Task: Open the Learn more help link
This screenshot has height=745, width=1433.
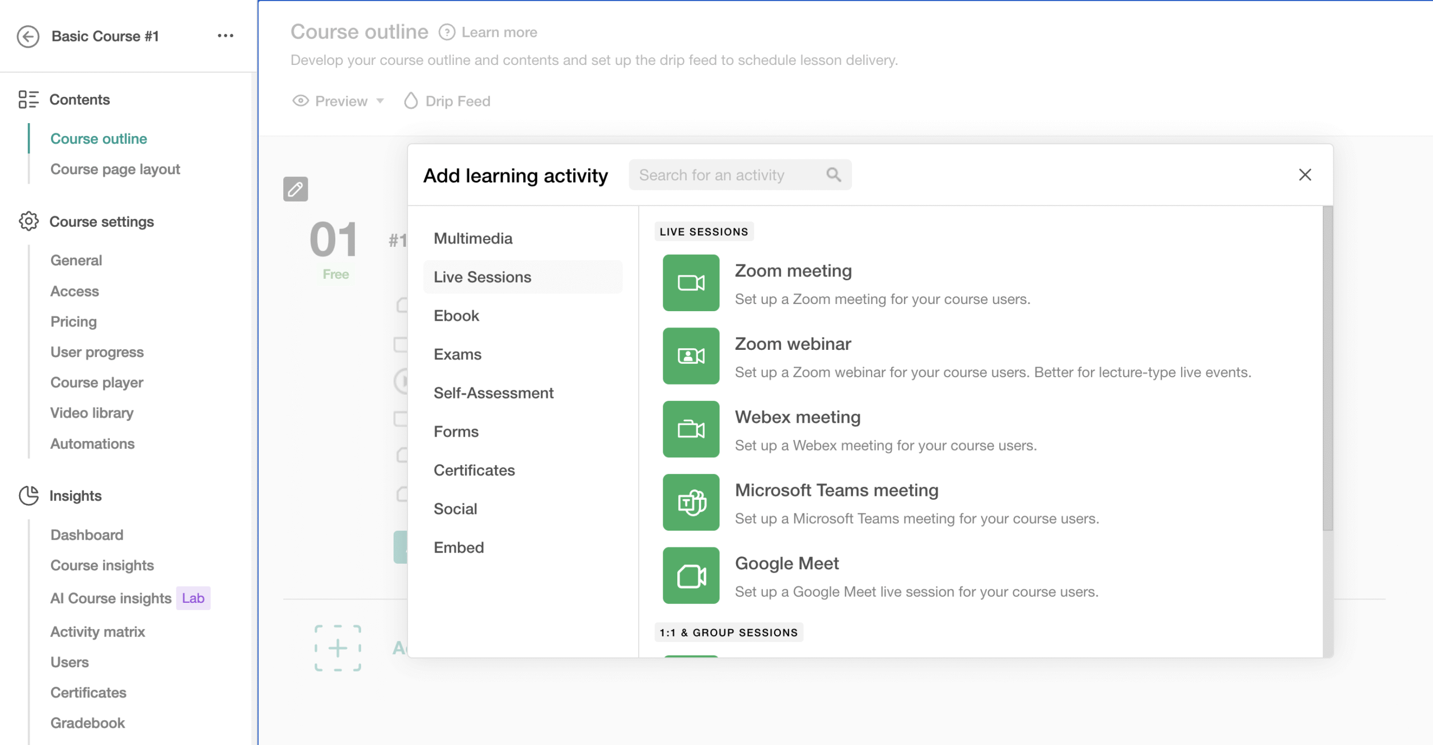Action: (x=498, y=32)
